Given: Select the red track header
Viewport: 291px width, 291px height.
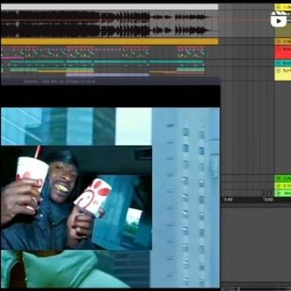Looking at the screenshot, I should click(x=283, y=52).
